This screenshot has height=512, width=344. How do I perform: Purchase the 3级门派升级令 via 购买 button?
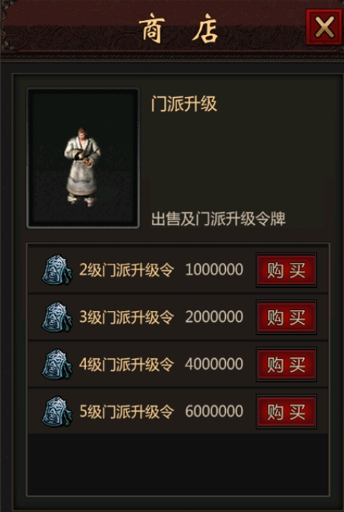287,317
